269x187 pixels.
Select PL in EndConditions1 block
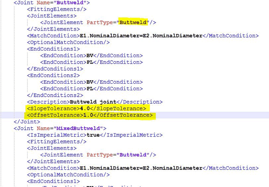(x=90, y=62)
